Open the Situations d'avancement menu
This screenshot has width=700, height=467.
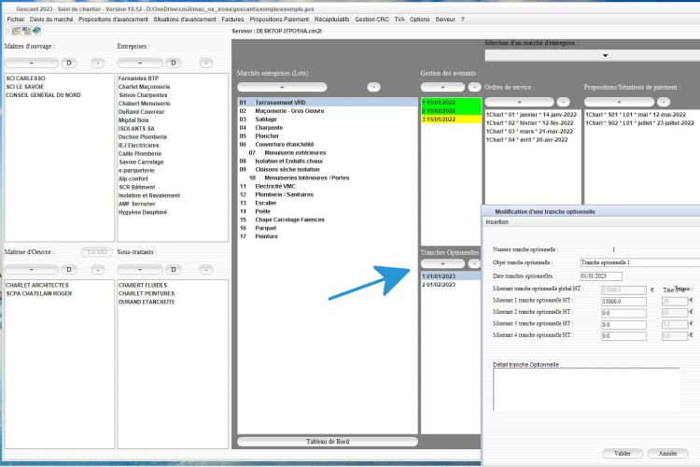pyautogui.click(x=185, y=20)
